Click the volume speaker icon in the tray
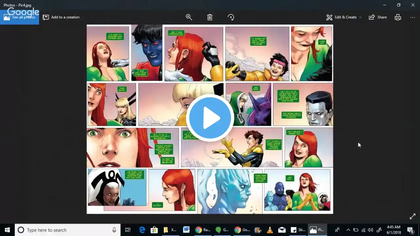This screenshot has width=420, height=236. click(371, 230)
